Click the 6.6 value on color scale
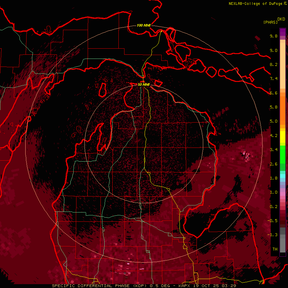The width and height of the screenshot is (288, 288). pos(274,93)
